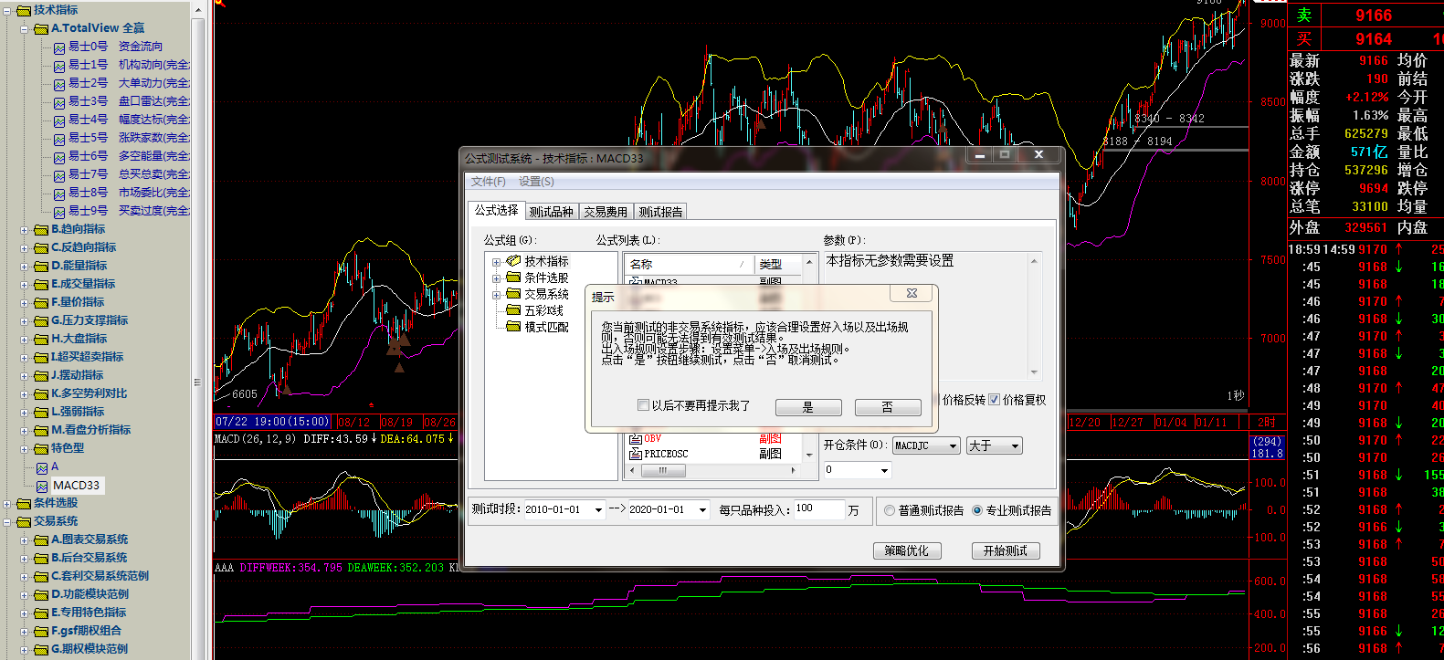This screenshot has width=1444, height=660.
Task: Click the 是 button to continue testing
Action: (808, 407)
